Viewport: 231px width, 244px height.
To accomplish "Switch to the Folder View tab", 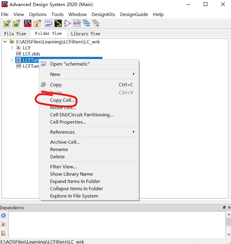I will click(48, 33).
